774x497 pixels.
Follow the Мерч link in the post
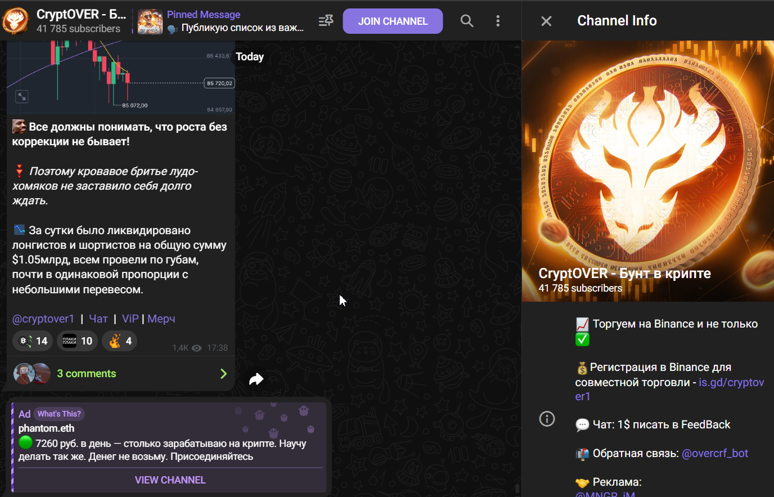coord(161,319)
